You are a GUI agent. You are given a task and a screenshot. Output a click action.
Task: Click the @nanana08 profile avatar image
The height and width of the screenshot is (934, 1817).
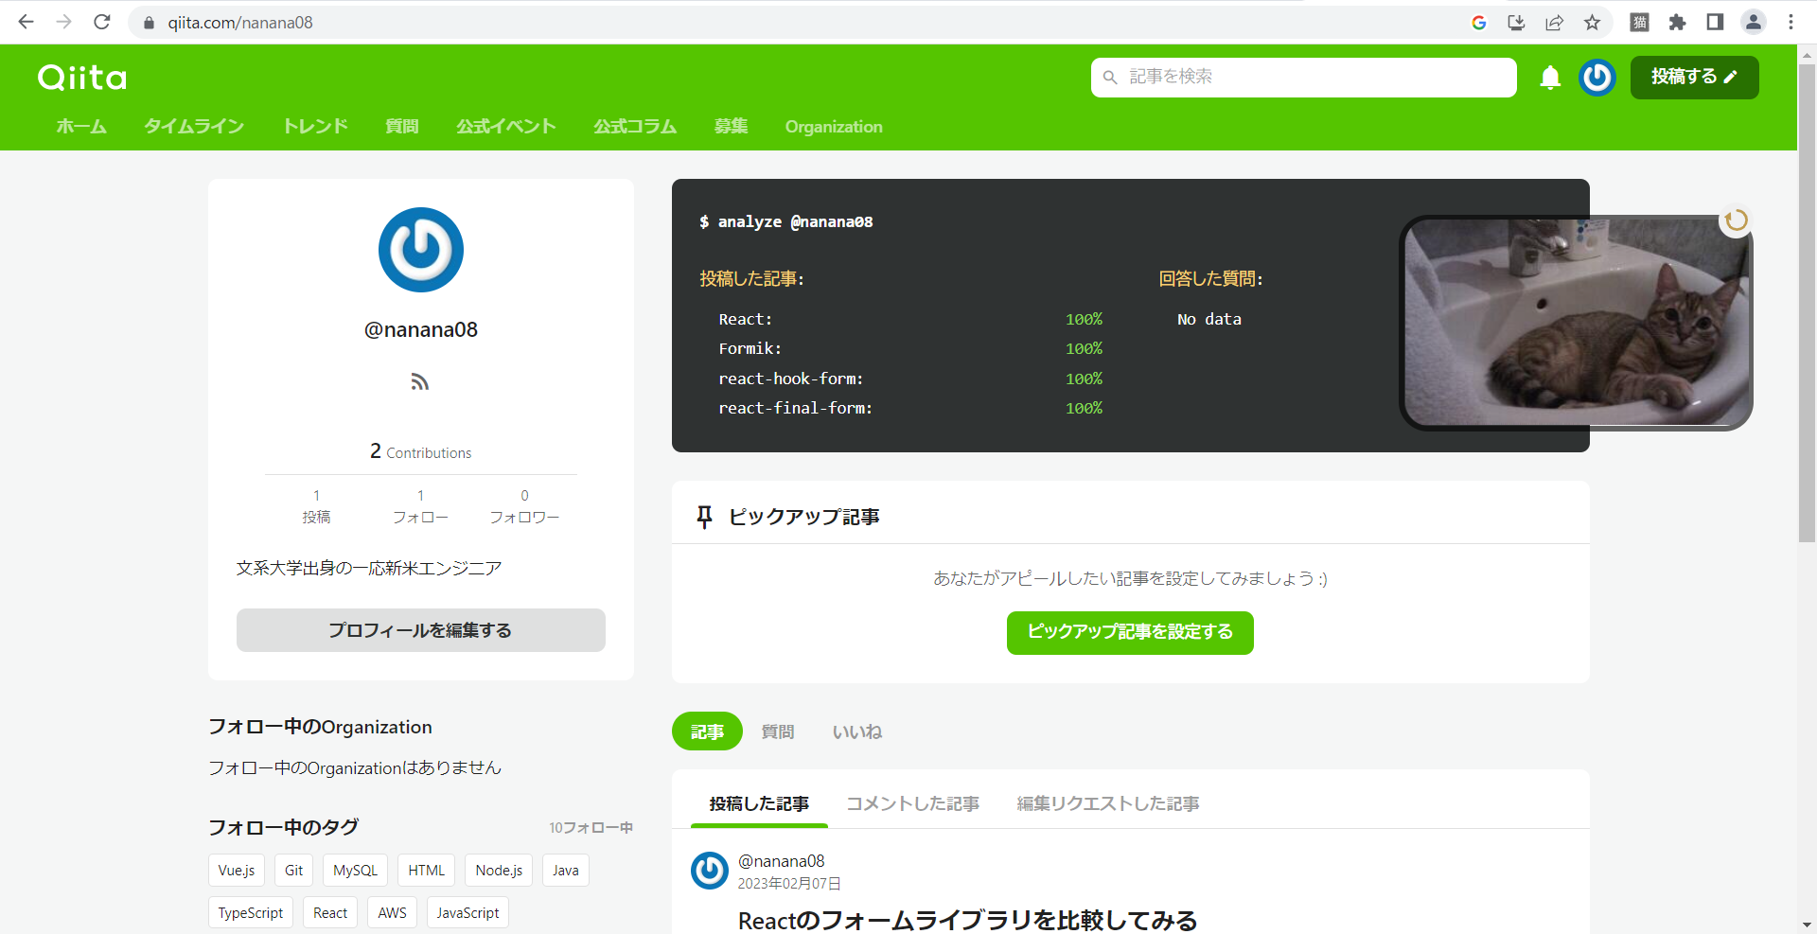(420, 250)
